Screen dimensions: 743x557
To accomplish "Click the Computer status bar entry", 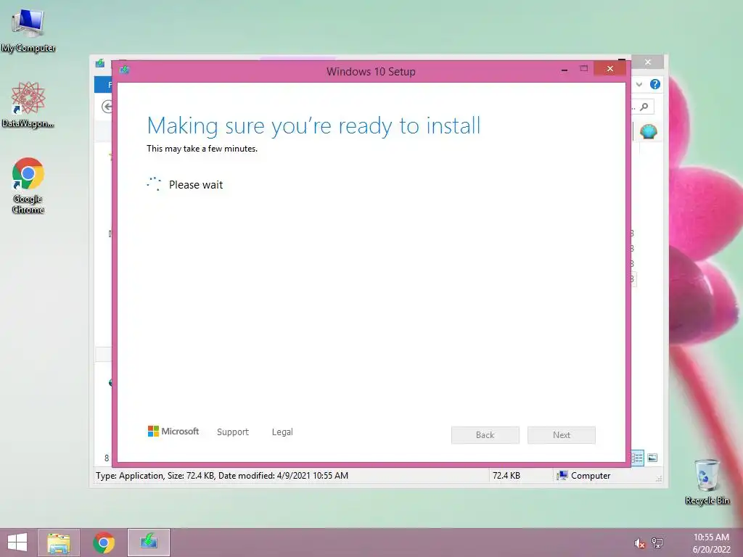I will (584, 476).
